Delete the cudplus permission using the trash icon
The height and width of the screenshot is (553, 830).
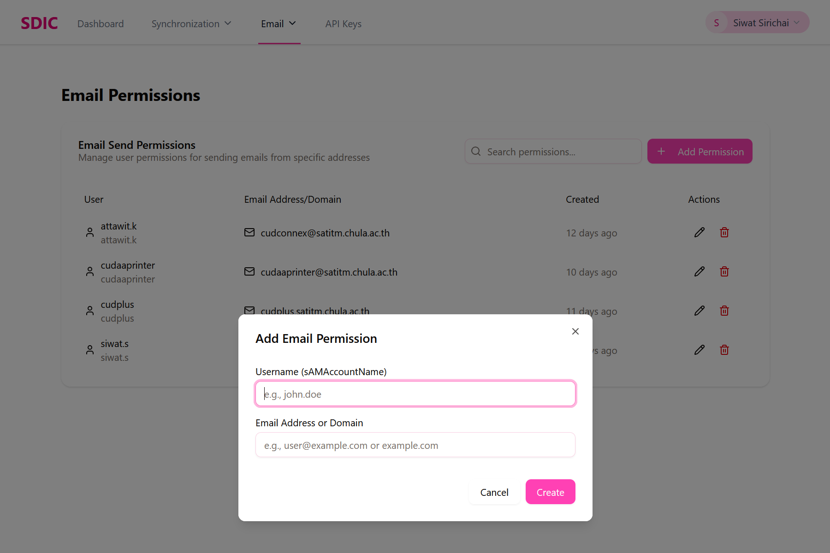(724, 311)
